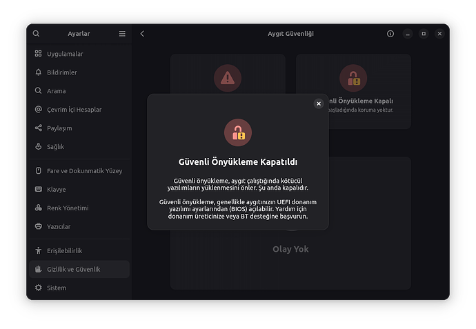
Task: Click the red warning triangle card icon
Action: pos(228,78)
